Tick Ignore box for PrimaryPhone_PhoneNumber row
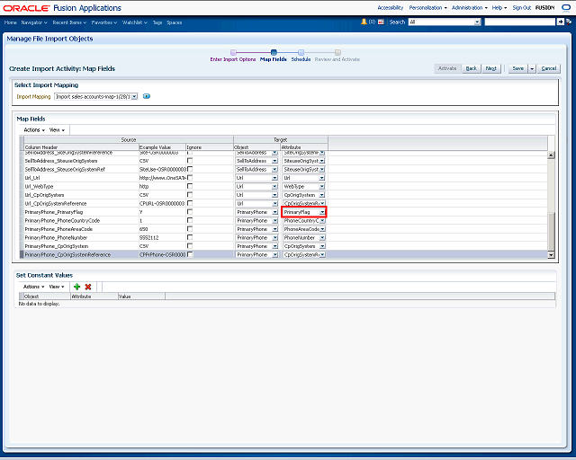This screenshot has width=576, height=460. 190,237
